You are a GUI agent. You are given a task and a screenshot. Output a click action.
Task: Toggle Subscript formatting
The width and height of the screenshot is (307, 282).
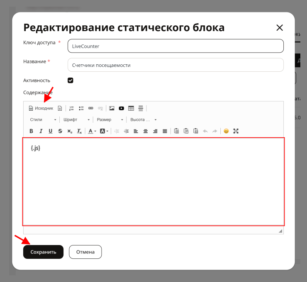click(70, 131)
